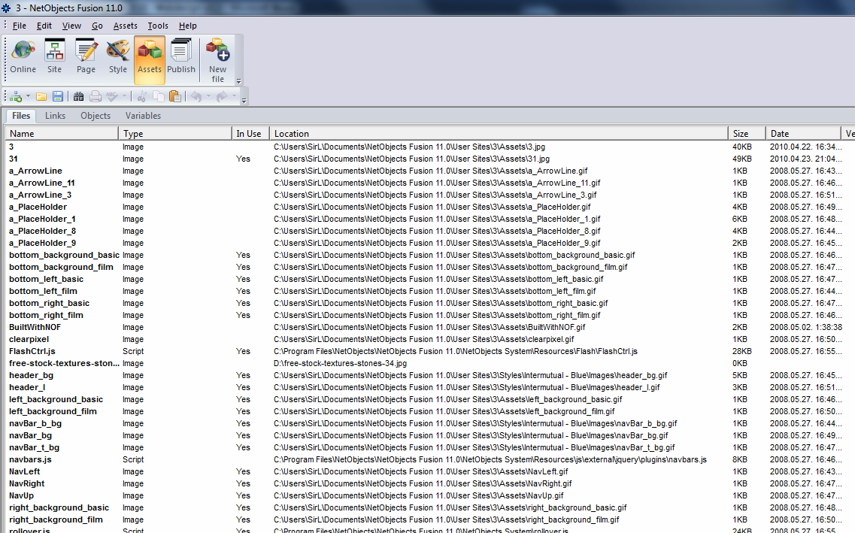Sort by the Location column header
This screenshot has width=855, height=533.
point(499,134)
